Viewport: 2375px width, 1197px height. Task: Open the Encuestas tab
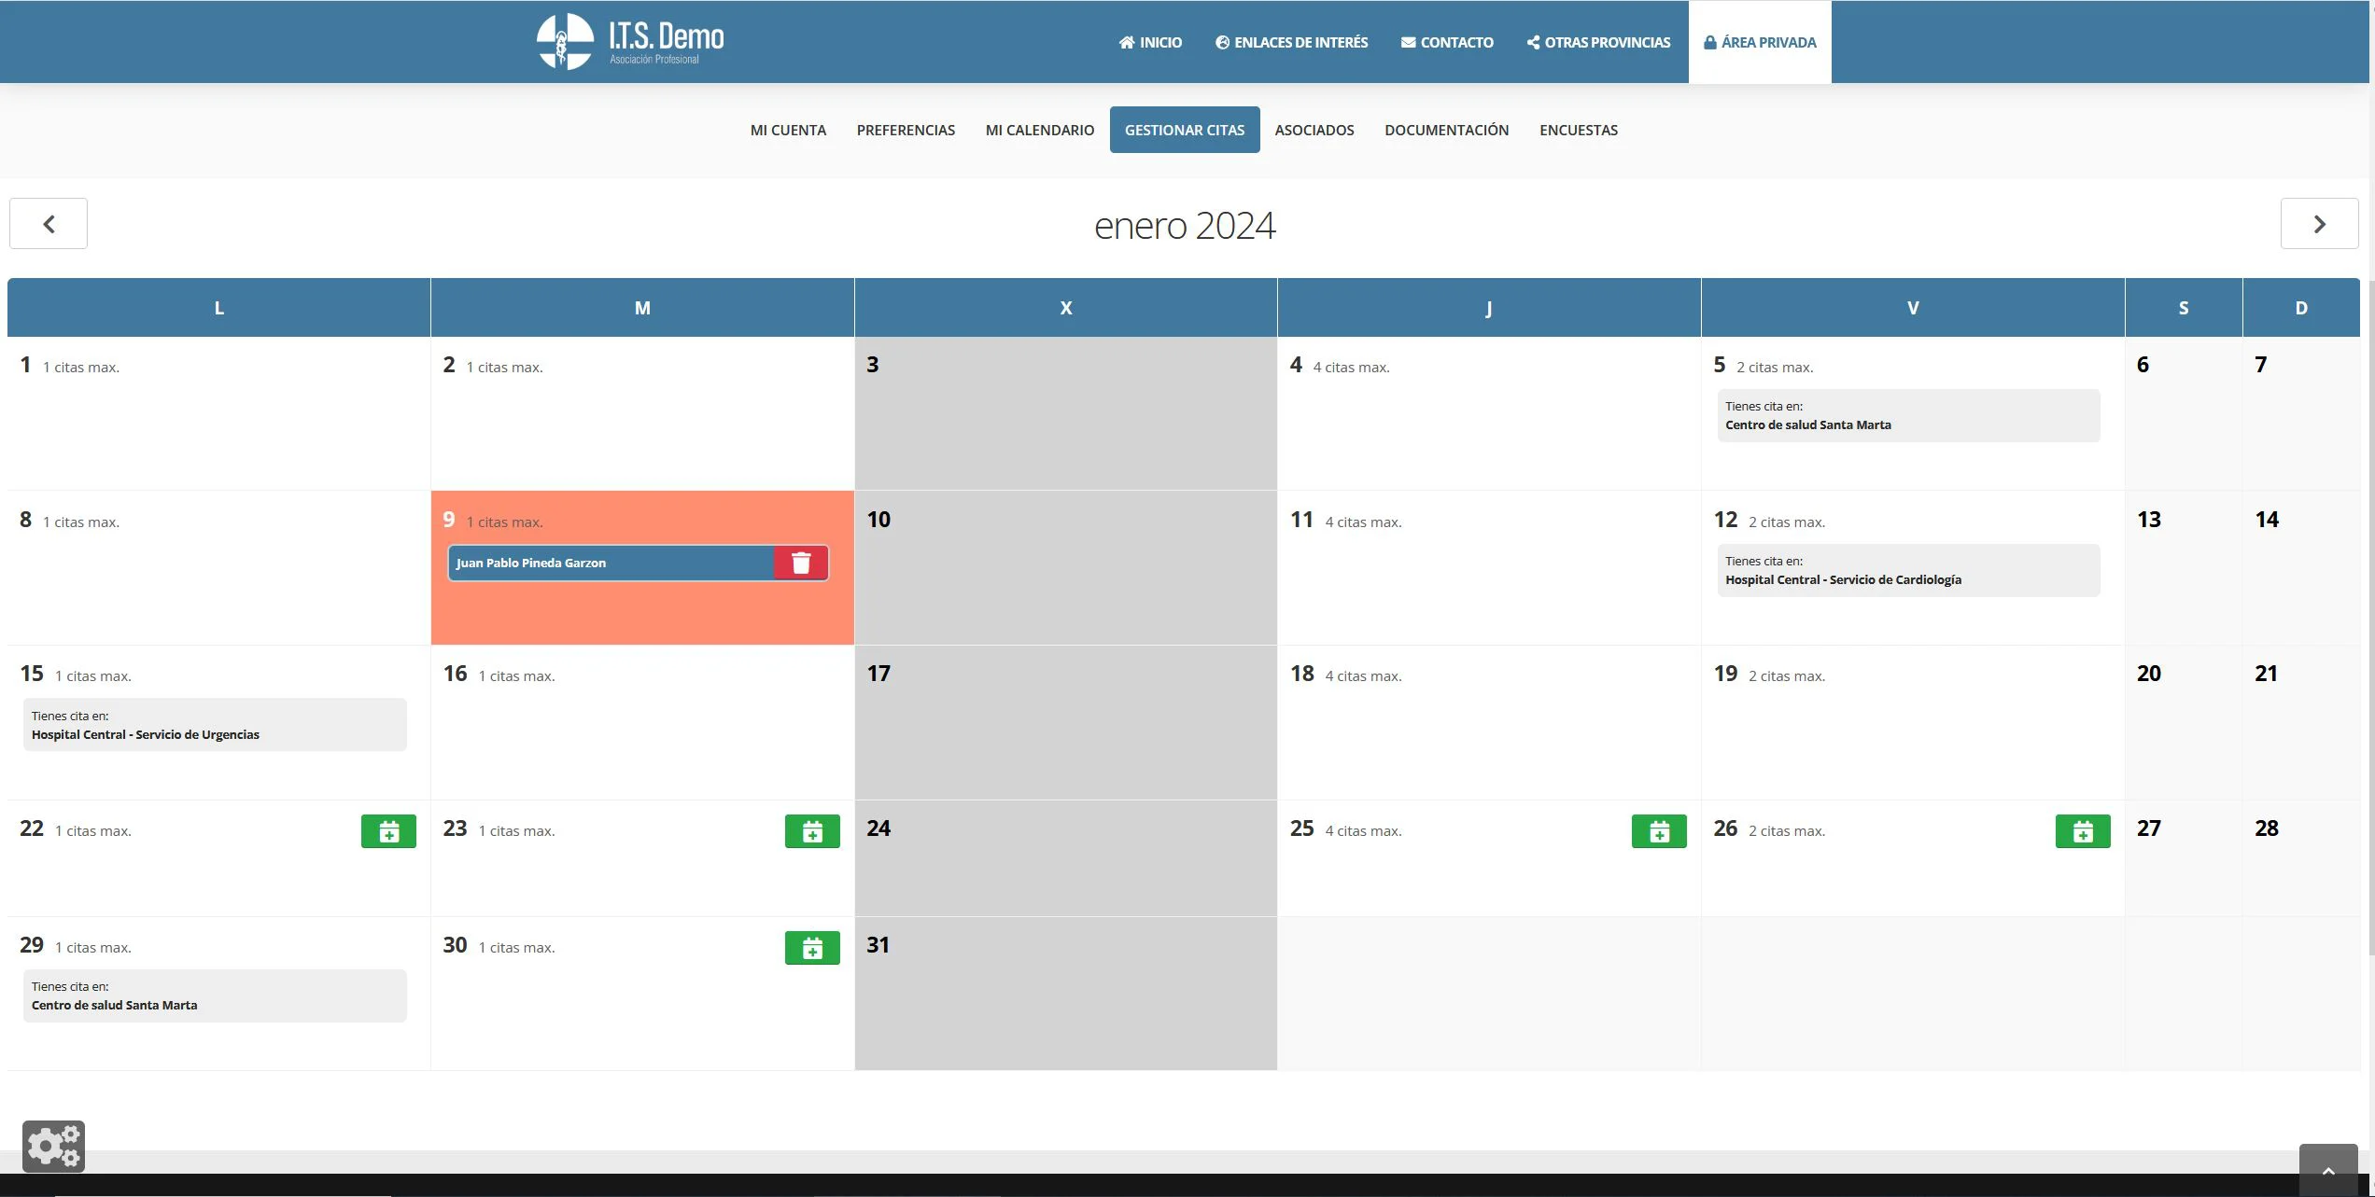[1578, 130]
